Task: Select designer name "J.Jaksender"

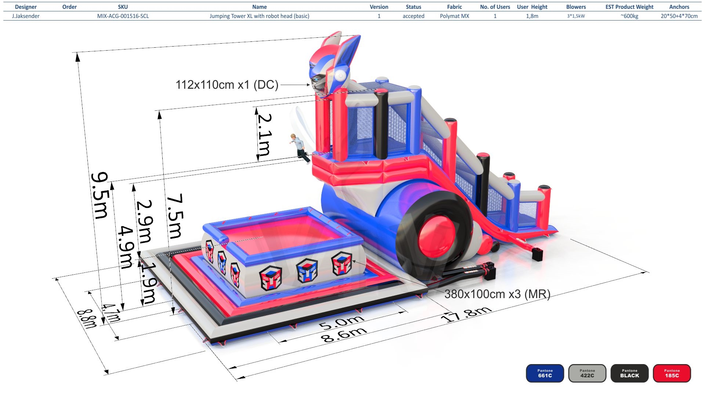Action: 26,16
